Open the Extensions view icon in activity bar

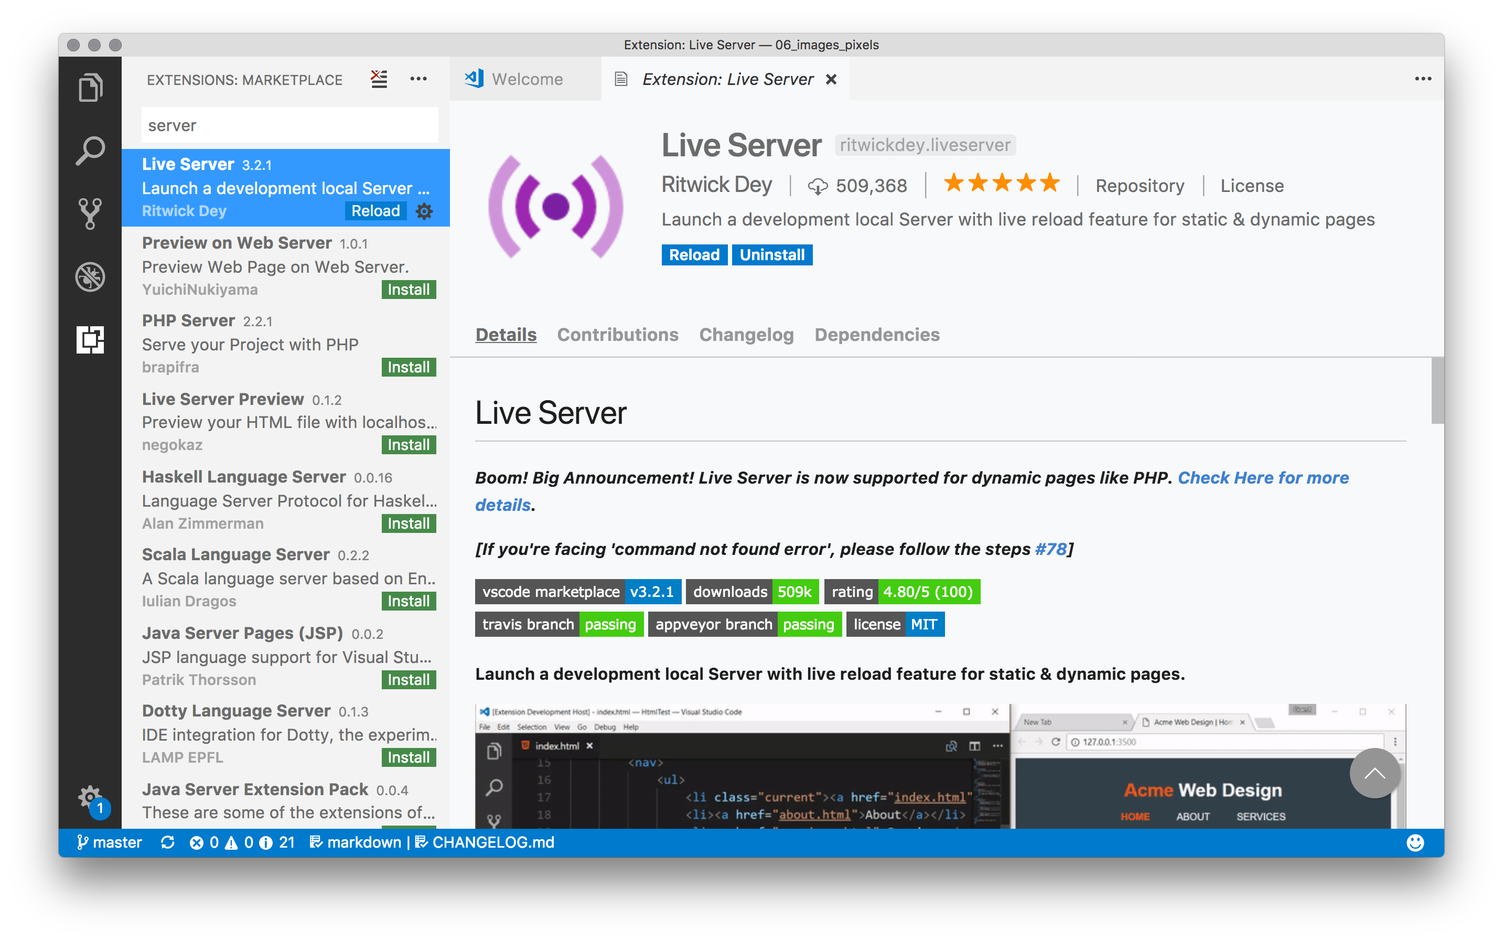tap(90, 340)
